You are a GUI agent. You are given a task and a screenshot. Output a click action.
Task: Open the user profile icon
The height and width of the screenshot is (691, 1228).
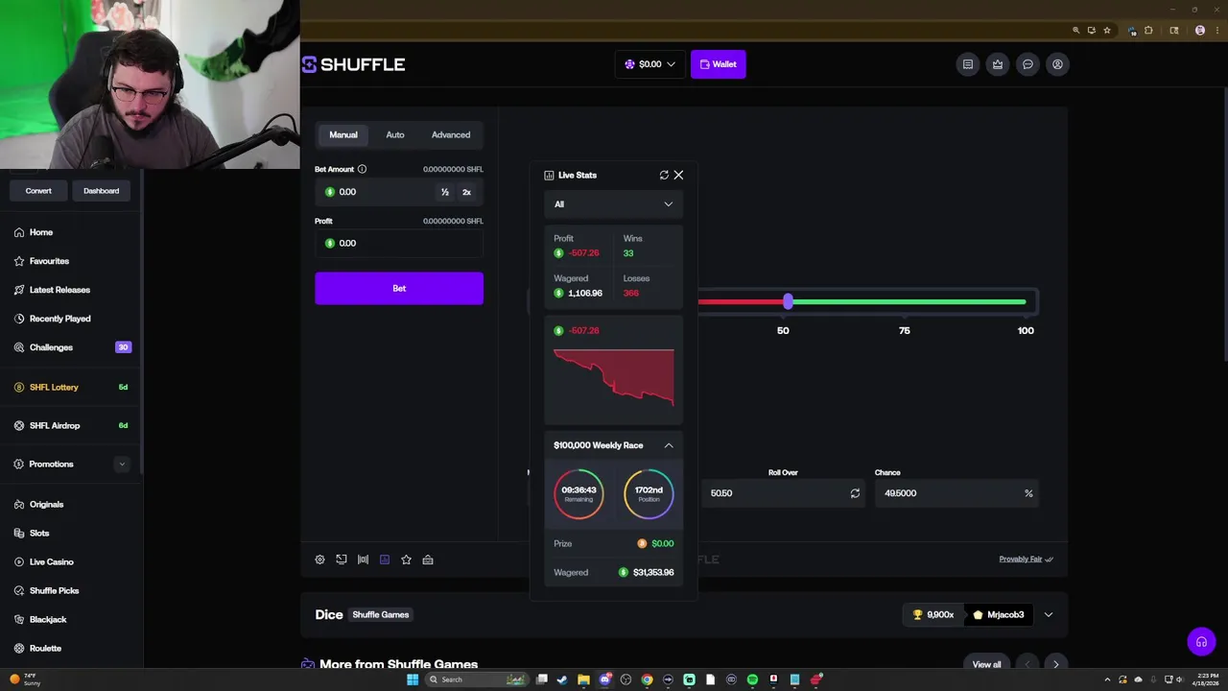1057,64
